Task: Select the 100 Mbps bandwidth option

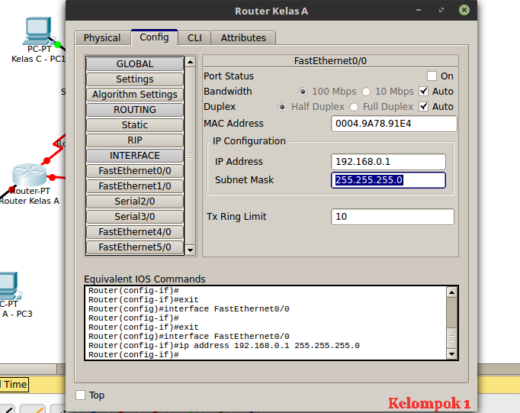Action: 303,92
